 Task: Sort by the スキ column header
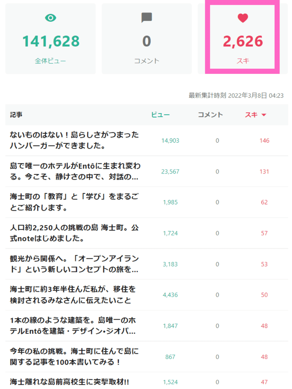click(x=251, y=115)
